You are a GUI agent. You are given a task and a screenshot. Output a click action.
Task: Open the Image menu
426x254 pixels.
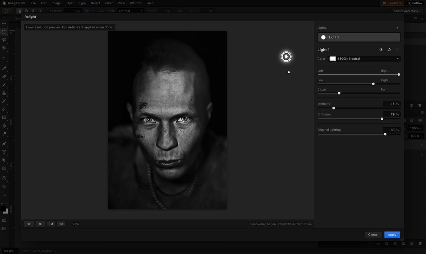pos(56,3)
